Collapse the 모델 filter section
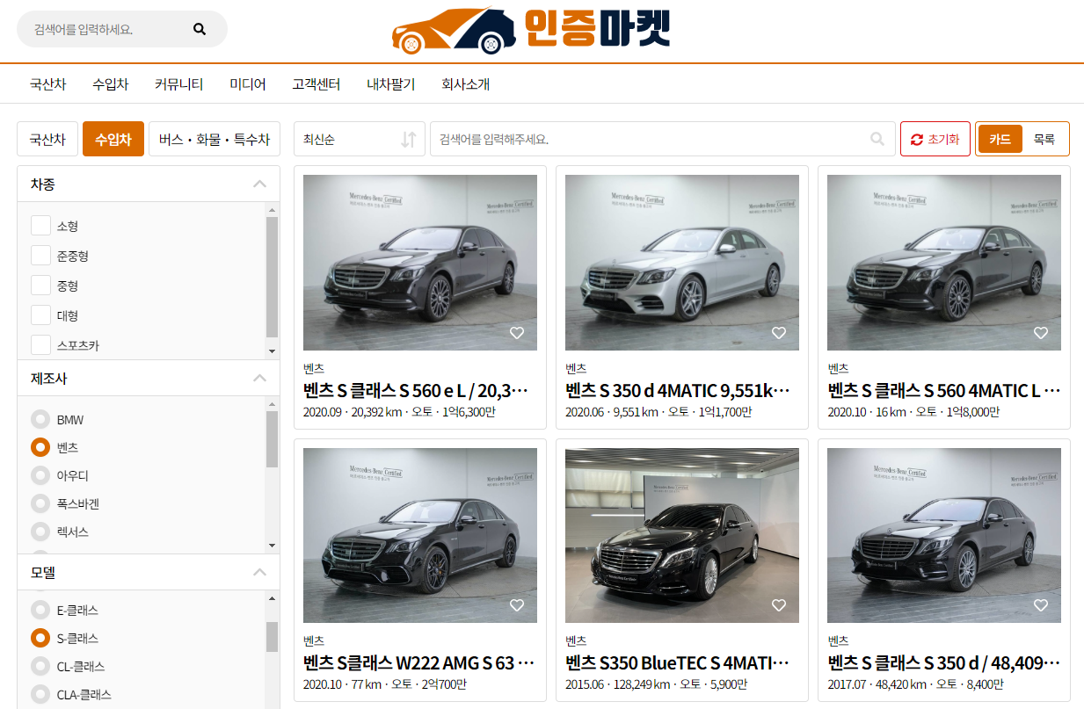The image size is (1084, 709). click(x=259, y=573)
